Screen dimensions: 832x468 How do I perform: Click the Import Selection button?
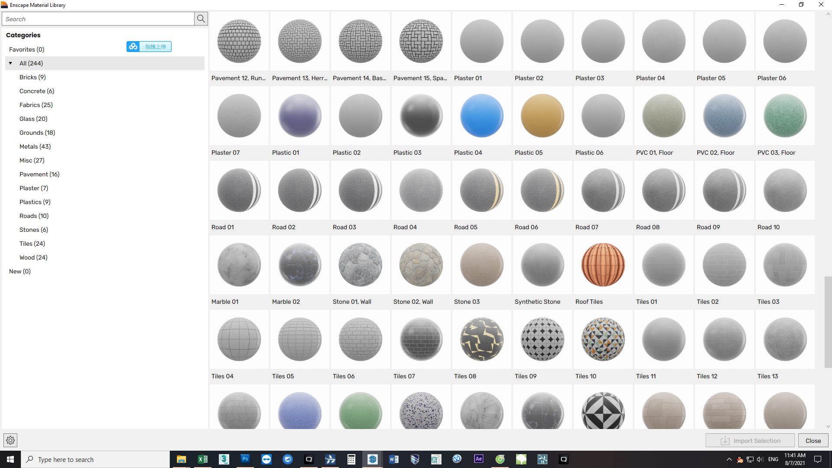click(750, 440)
